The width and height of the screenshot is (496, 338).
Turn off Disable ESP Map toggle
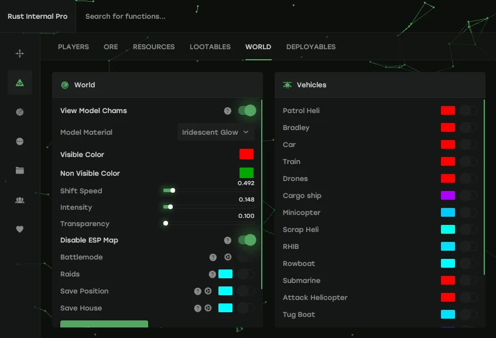click(247, 240)
